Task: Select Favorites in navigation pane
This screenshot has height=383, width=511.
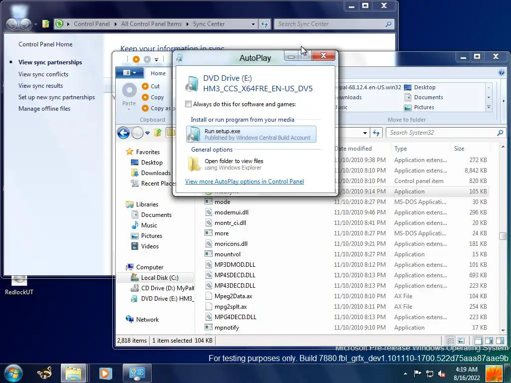Action: pyautogui.click(x=143, y=152)
